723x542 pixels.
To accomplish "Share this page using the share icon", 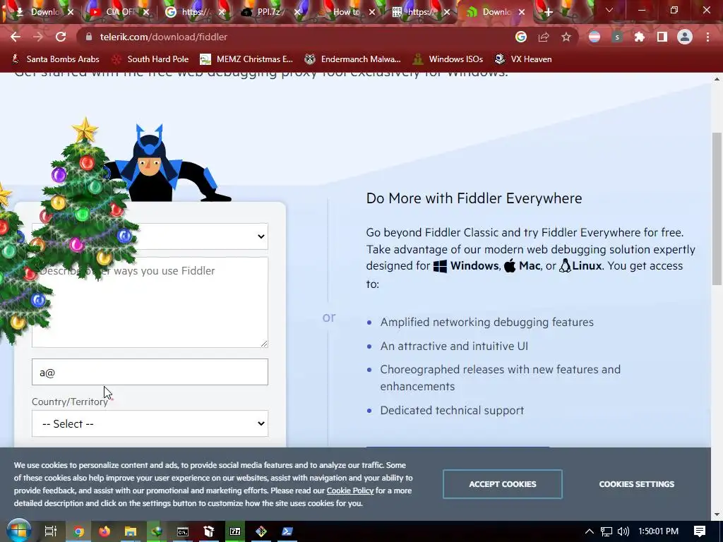I will 544,37.
